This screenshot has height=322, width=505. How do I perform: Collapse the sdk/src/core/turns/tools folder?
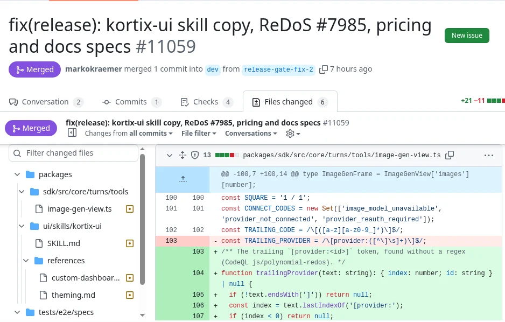[22, 192]
